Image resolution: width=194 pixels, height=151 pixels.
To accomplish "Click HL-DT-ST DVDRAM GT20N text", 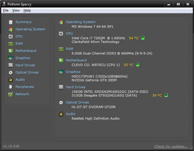I will click(x=93, y=107).
